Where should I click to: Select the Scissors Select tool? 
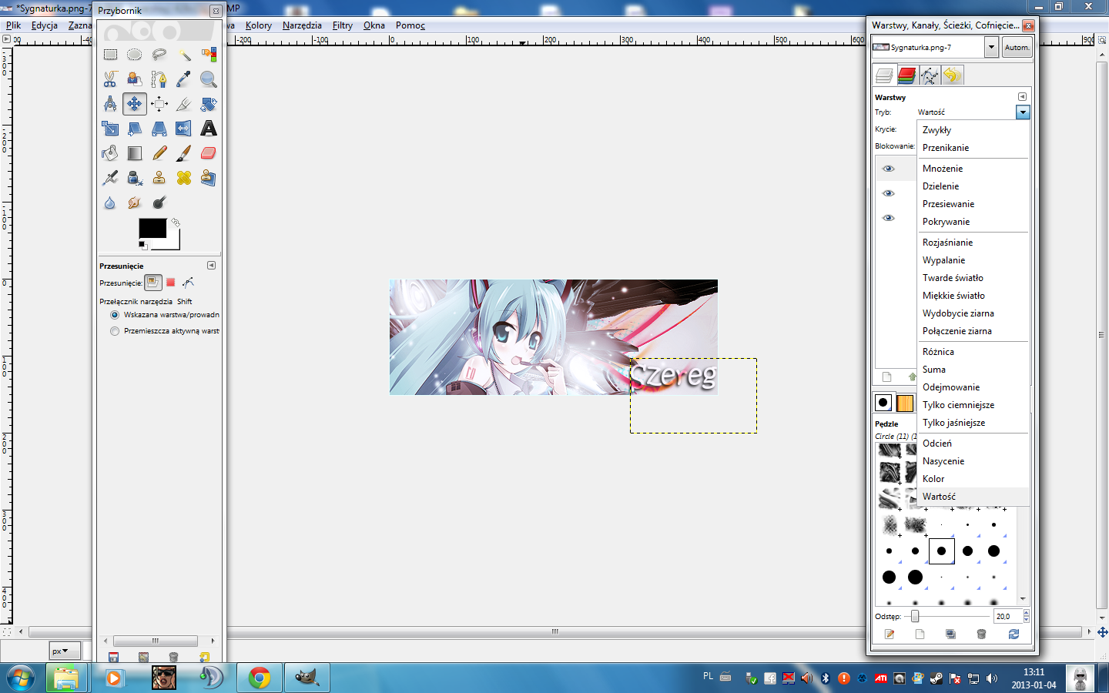point(110,79)
